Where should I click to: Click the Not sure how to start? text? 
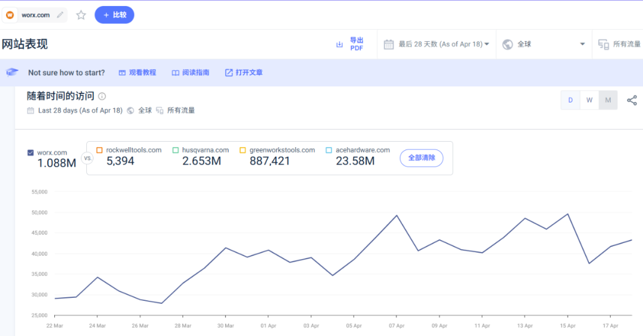67,73
